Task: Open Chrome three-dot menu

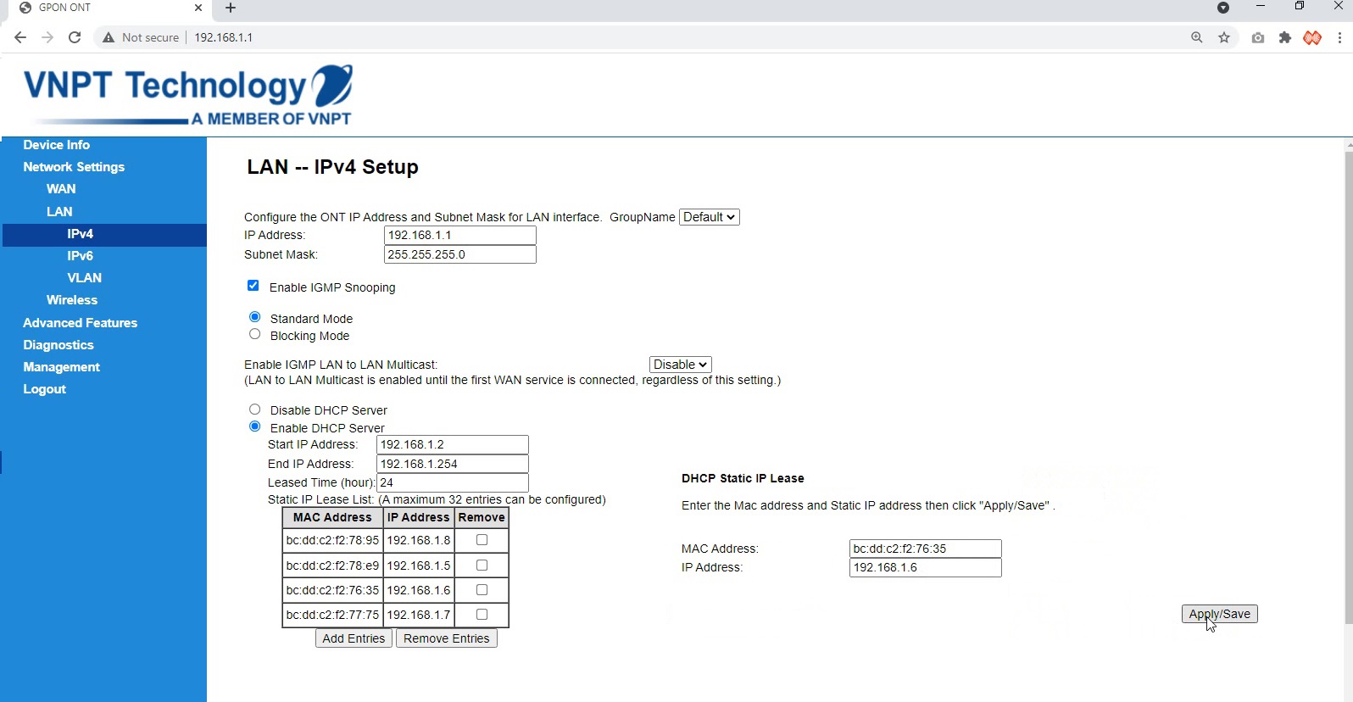Action: click(x=1339, y=37)
